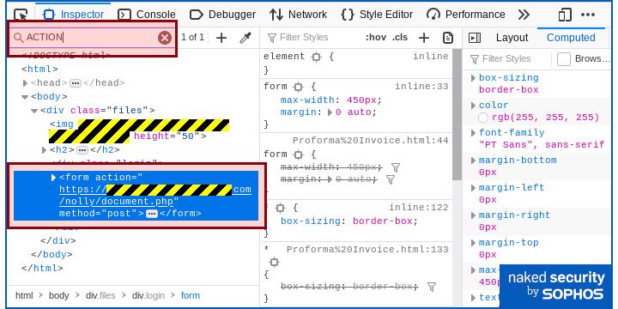Show more tools overflow chevron

click(x=524, y=15)
